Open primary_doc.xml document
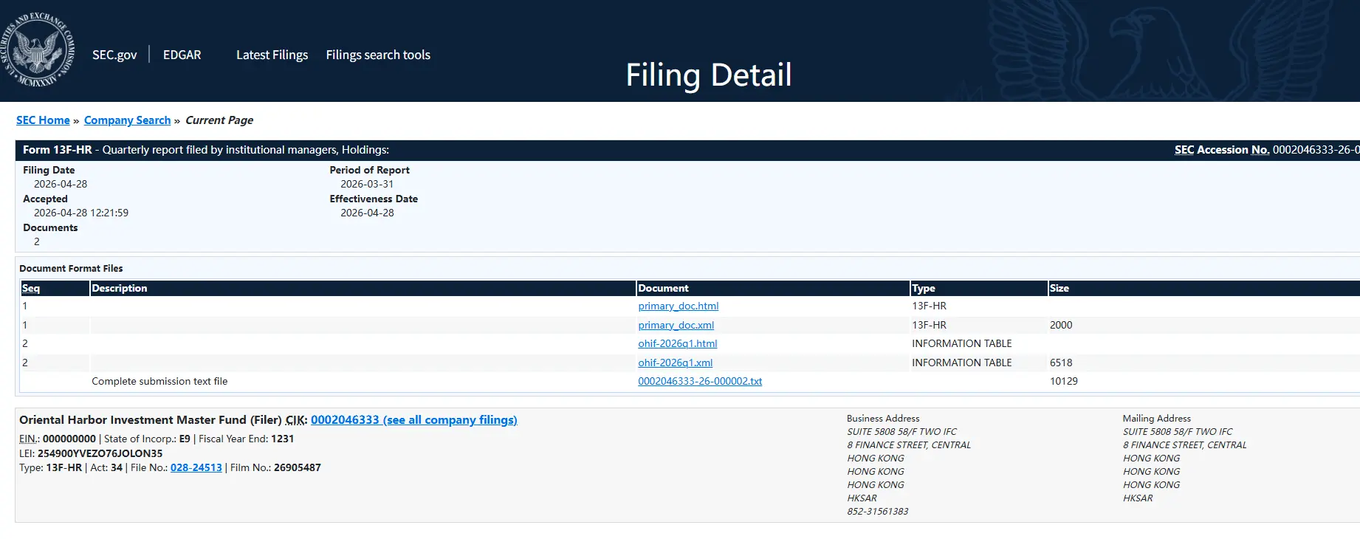The width and height of the screenshot is (1360, 539). pos(676,325)
